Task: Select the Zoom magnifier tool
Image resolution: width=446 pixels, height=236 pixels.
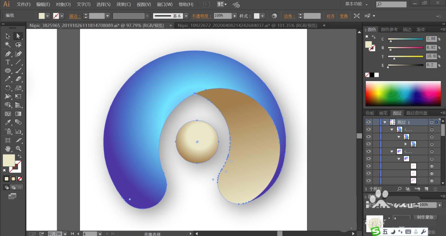Action: click(x=18, y=148)
